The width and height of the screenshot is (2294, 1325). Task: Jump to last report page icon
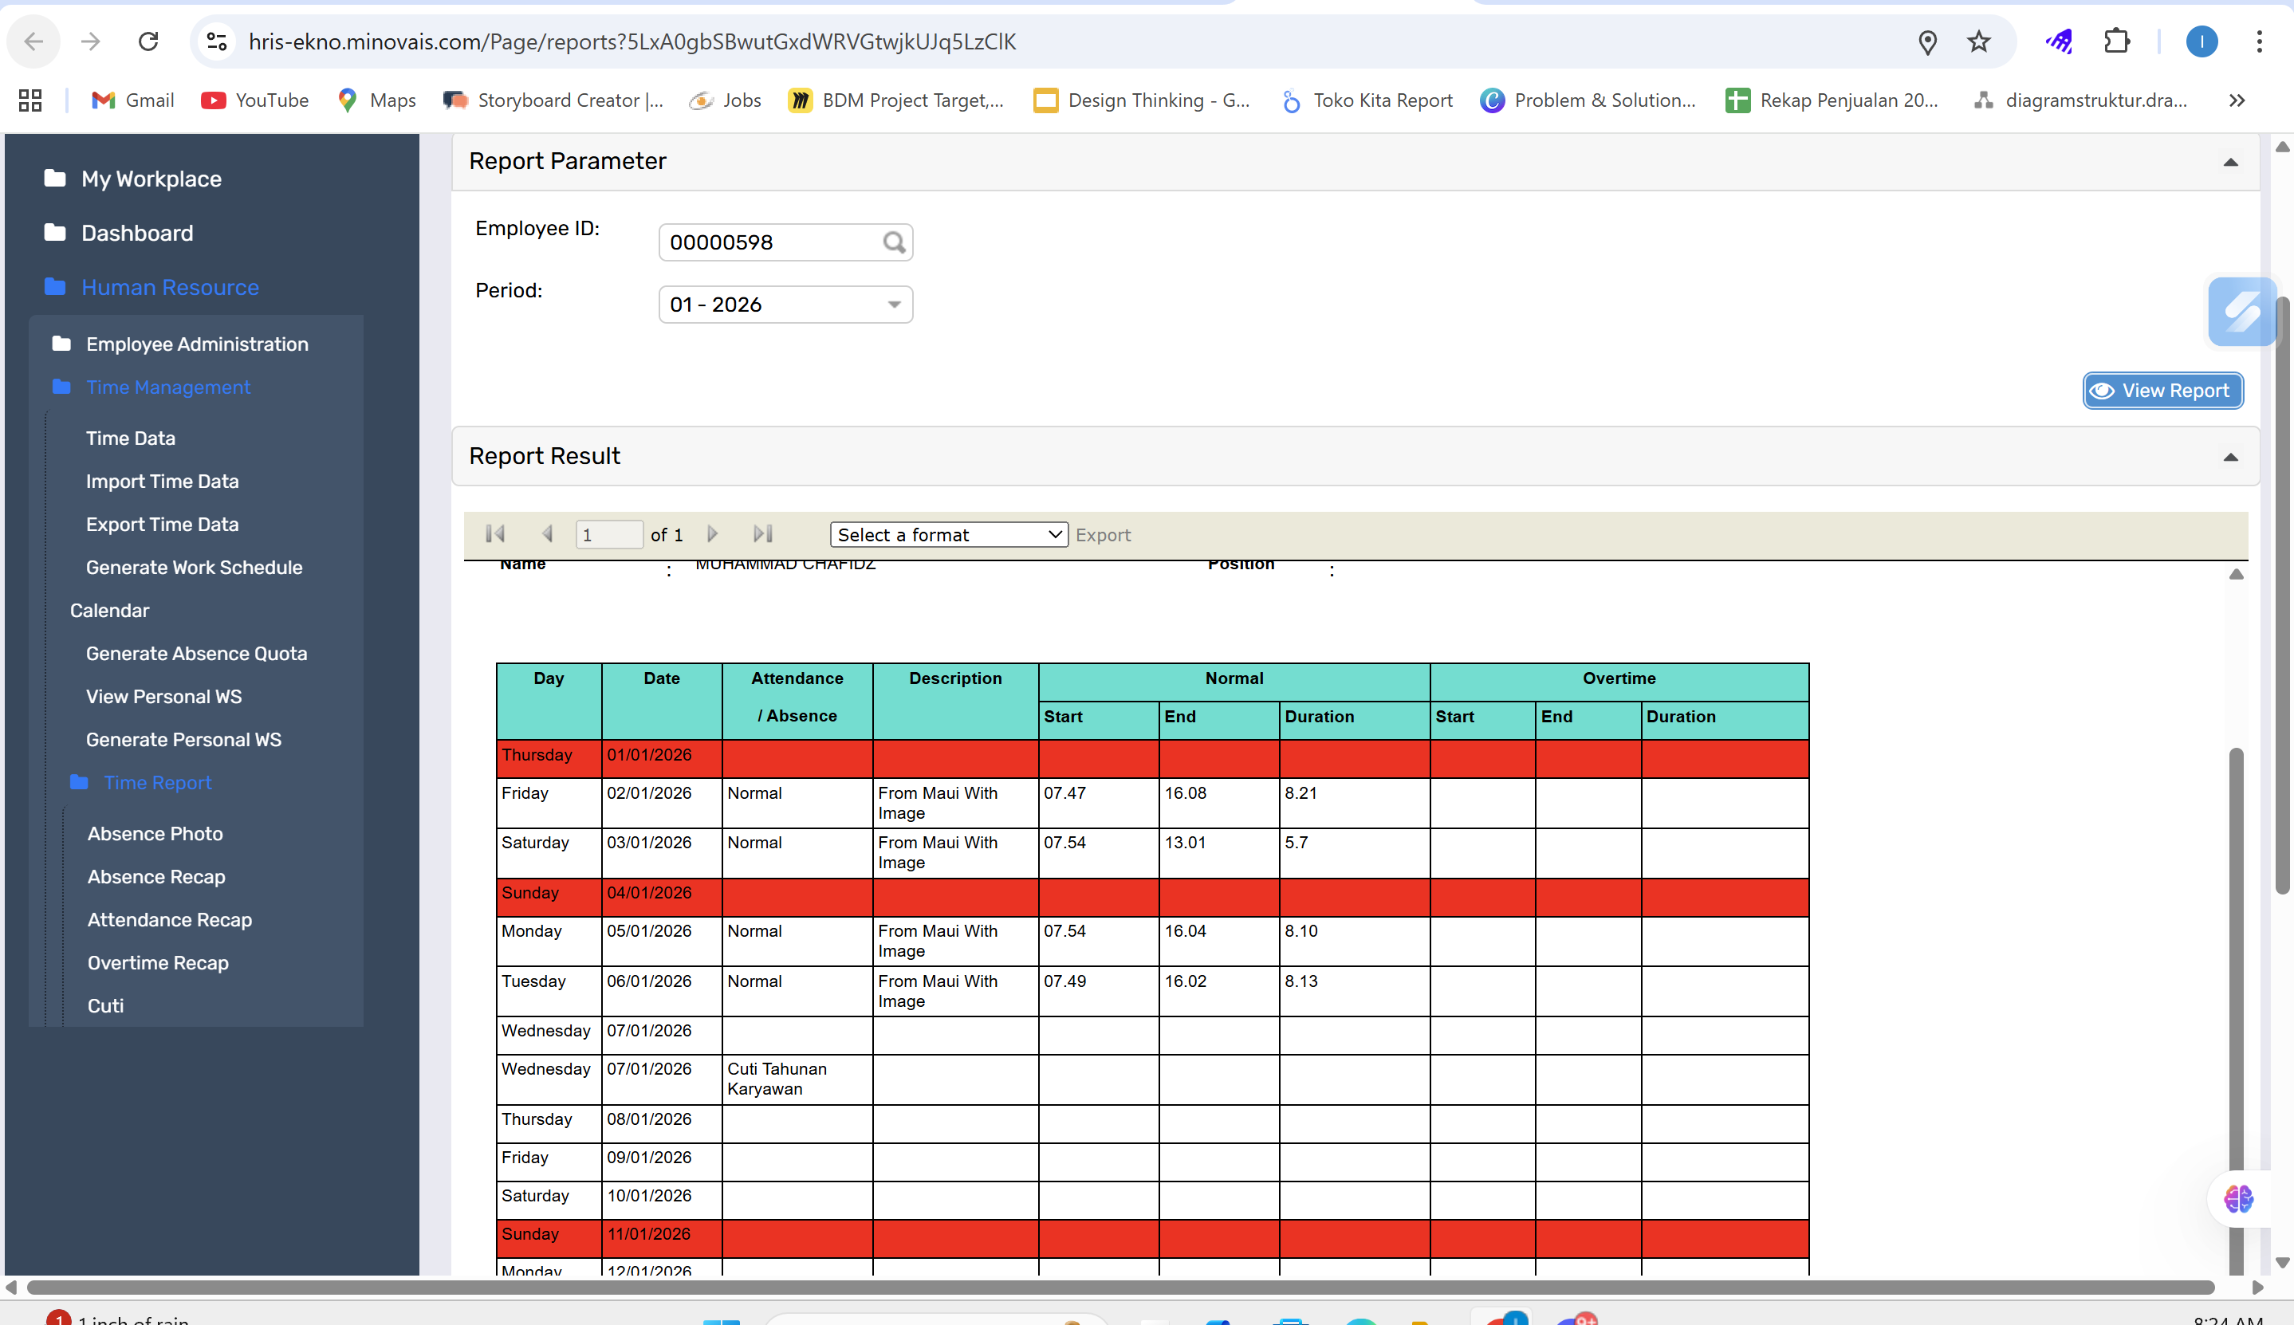tap(762, 534)
